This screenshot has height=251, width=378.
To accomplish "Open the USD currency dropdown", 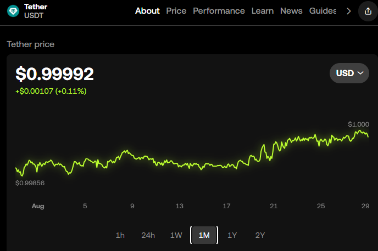I will click(x=349, y=73).
